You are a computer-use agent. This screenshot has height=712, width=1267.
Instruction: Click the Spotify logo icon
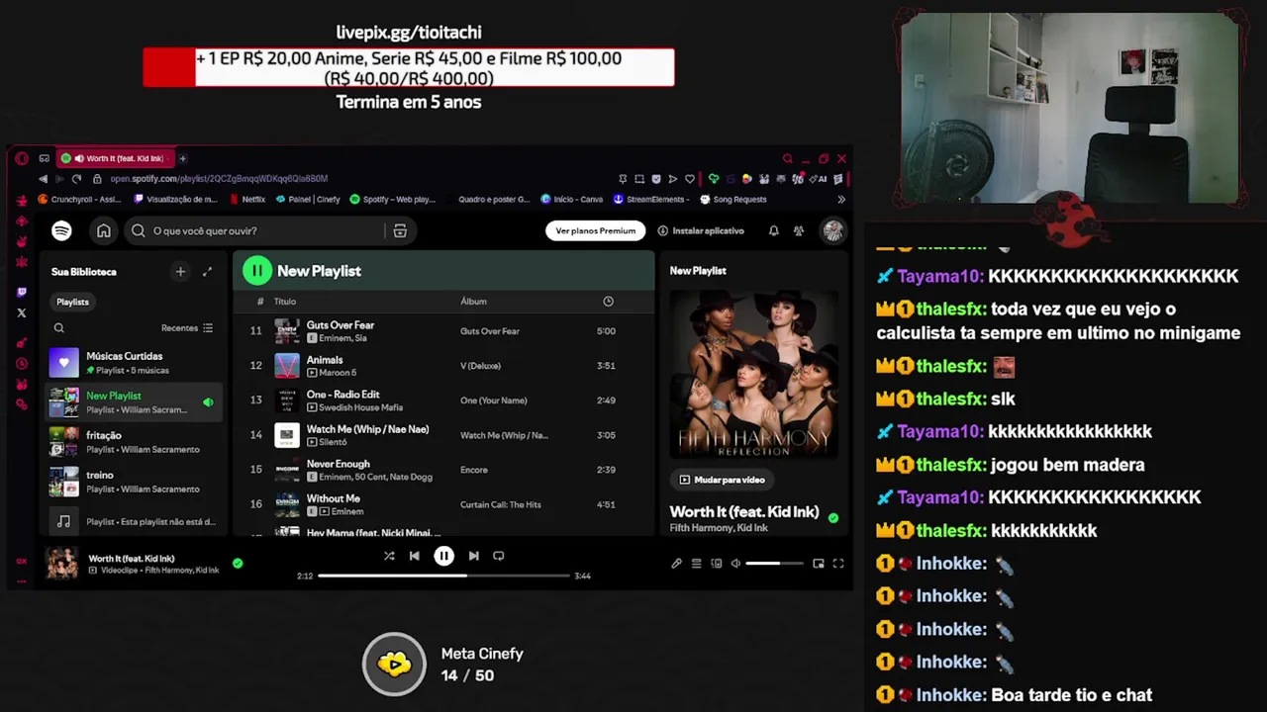pos(61,230)
